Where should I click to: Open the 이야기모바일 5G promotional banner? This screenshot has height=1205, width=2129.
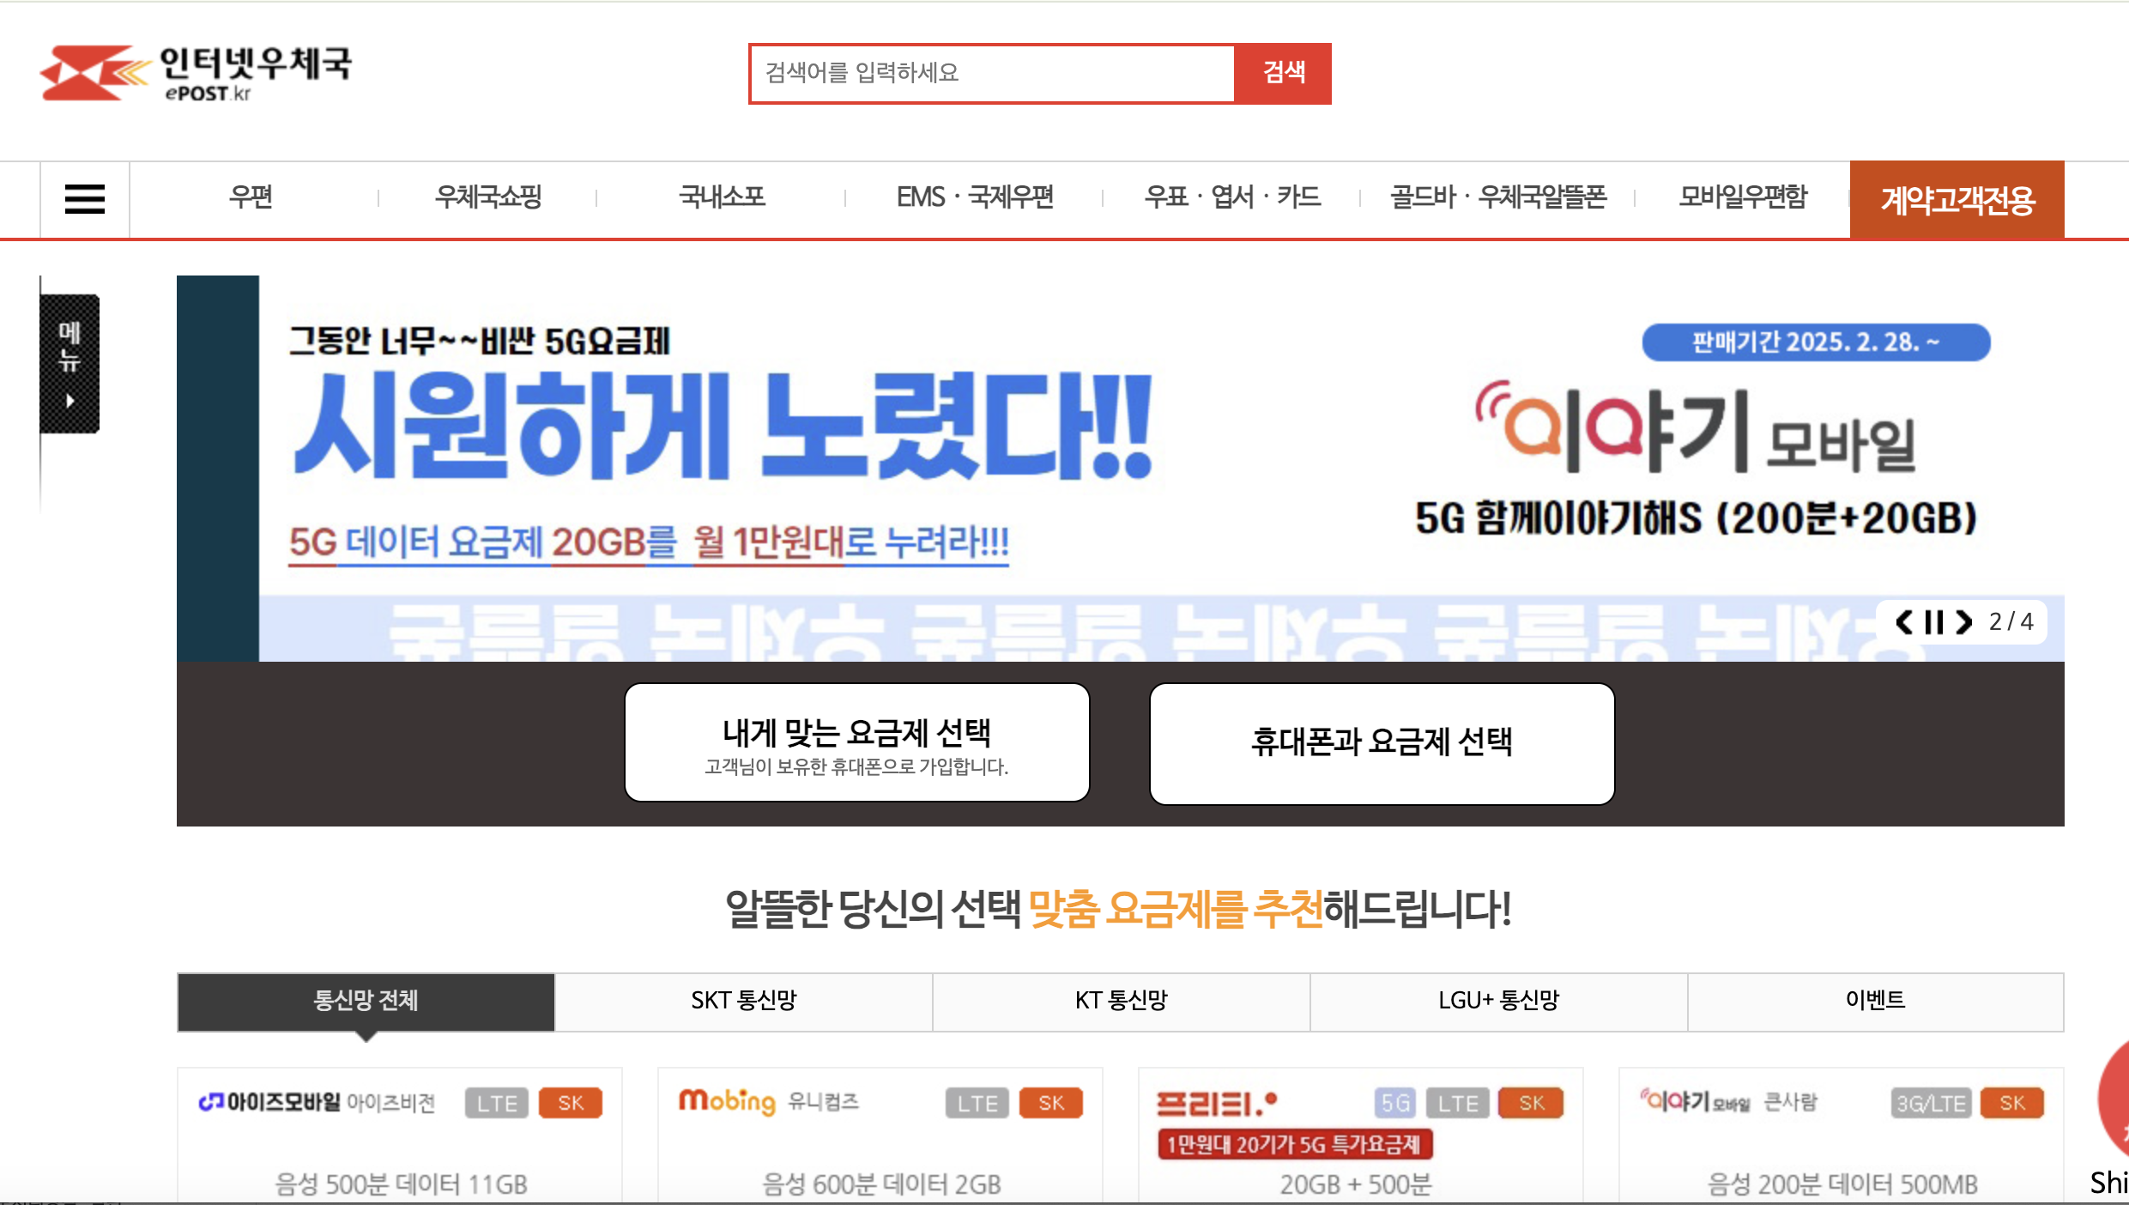tap(1121, 469)
